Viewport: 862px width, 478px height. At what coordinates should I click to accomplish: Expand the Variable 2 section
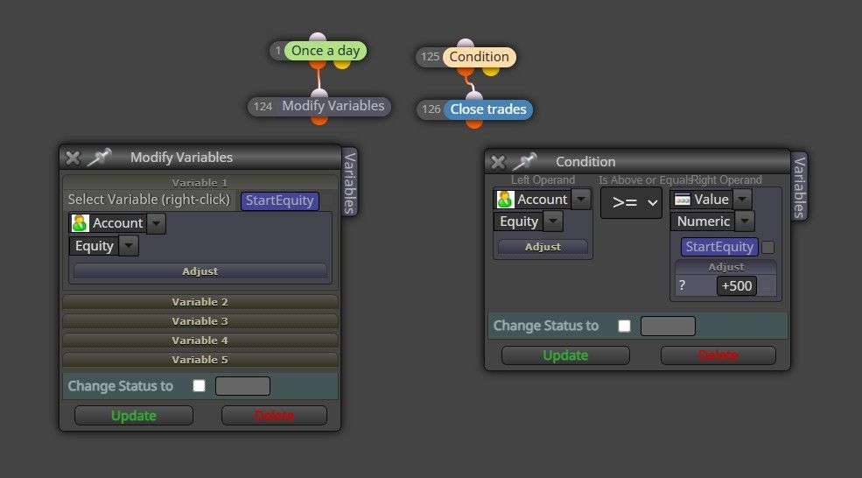[200, 302]
